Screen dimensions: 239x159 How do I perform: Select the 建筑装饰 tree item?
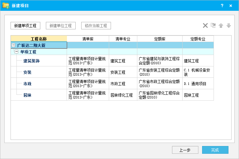(31, 61)
